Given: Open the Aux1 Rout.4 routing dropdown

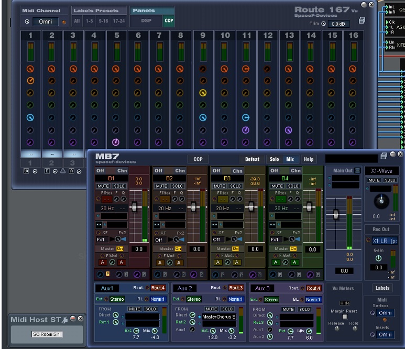Looking at the screenshot, I should pos(158,288).
